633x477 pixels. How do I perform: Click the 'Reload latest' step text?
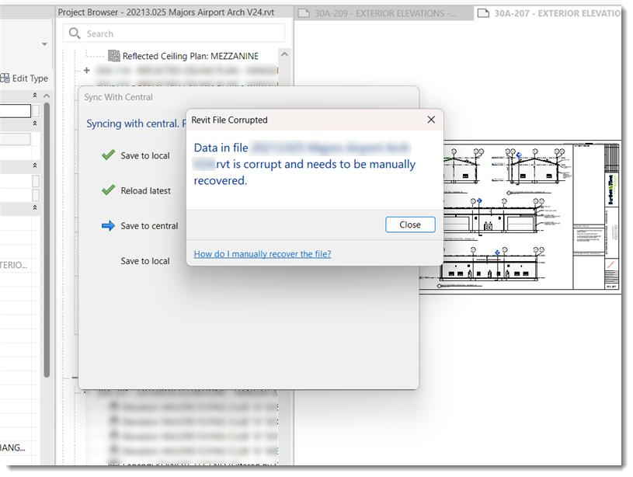tap(146, 190)
